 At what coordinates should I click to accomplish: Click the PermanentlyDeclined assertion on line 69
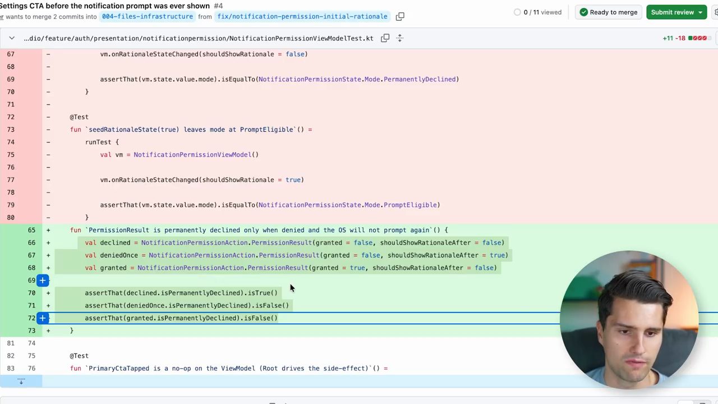point(279,79)
